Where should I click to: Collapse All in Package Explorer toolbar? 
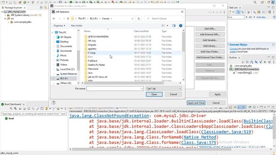[x=41, y=8]
